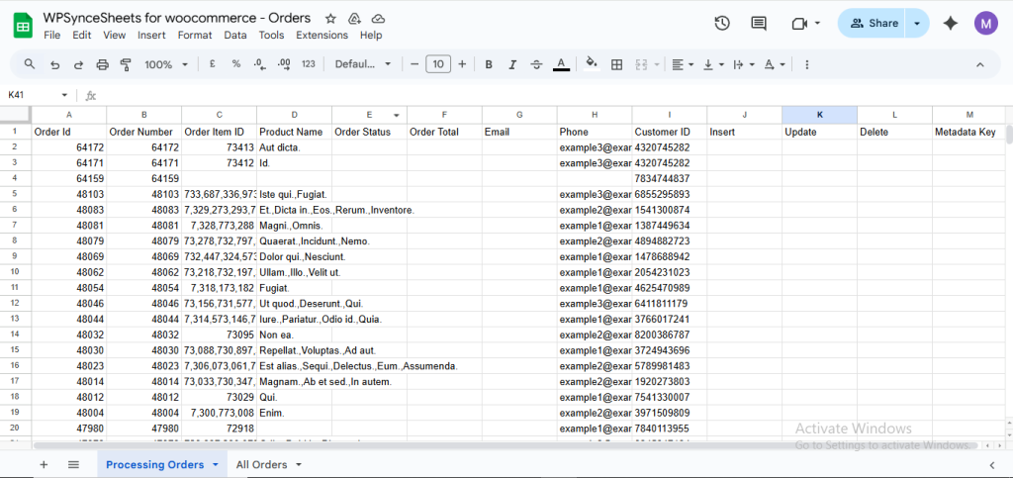Open the Google account avatar M

point(986,23)
